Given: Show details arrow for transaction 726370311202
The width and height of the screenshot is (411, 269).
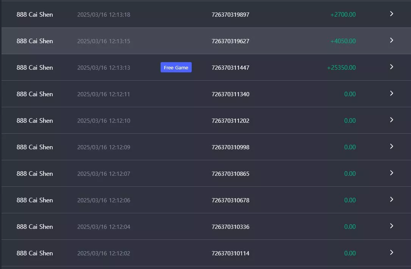Looking at the screenshot, I should pyautogui.click(x=391, y=120).
